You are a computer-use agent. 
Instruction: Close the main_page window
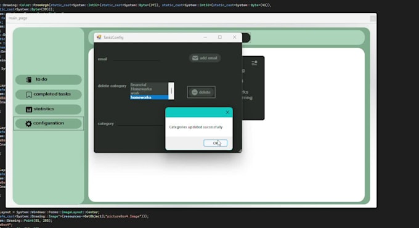(x=373, y=18)
